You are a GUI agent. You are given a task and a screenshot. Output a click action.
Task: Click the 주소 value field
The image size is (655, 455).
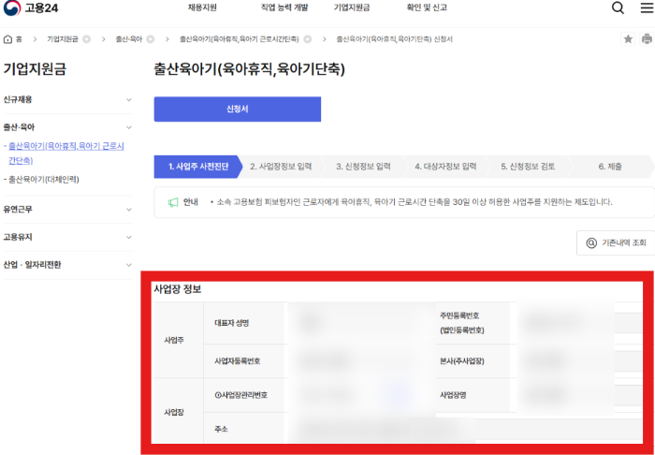pos(464,429)
